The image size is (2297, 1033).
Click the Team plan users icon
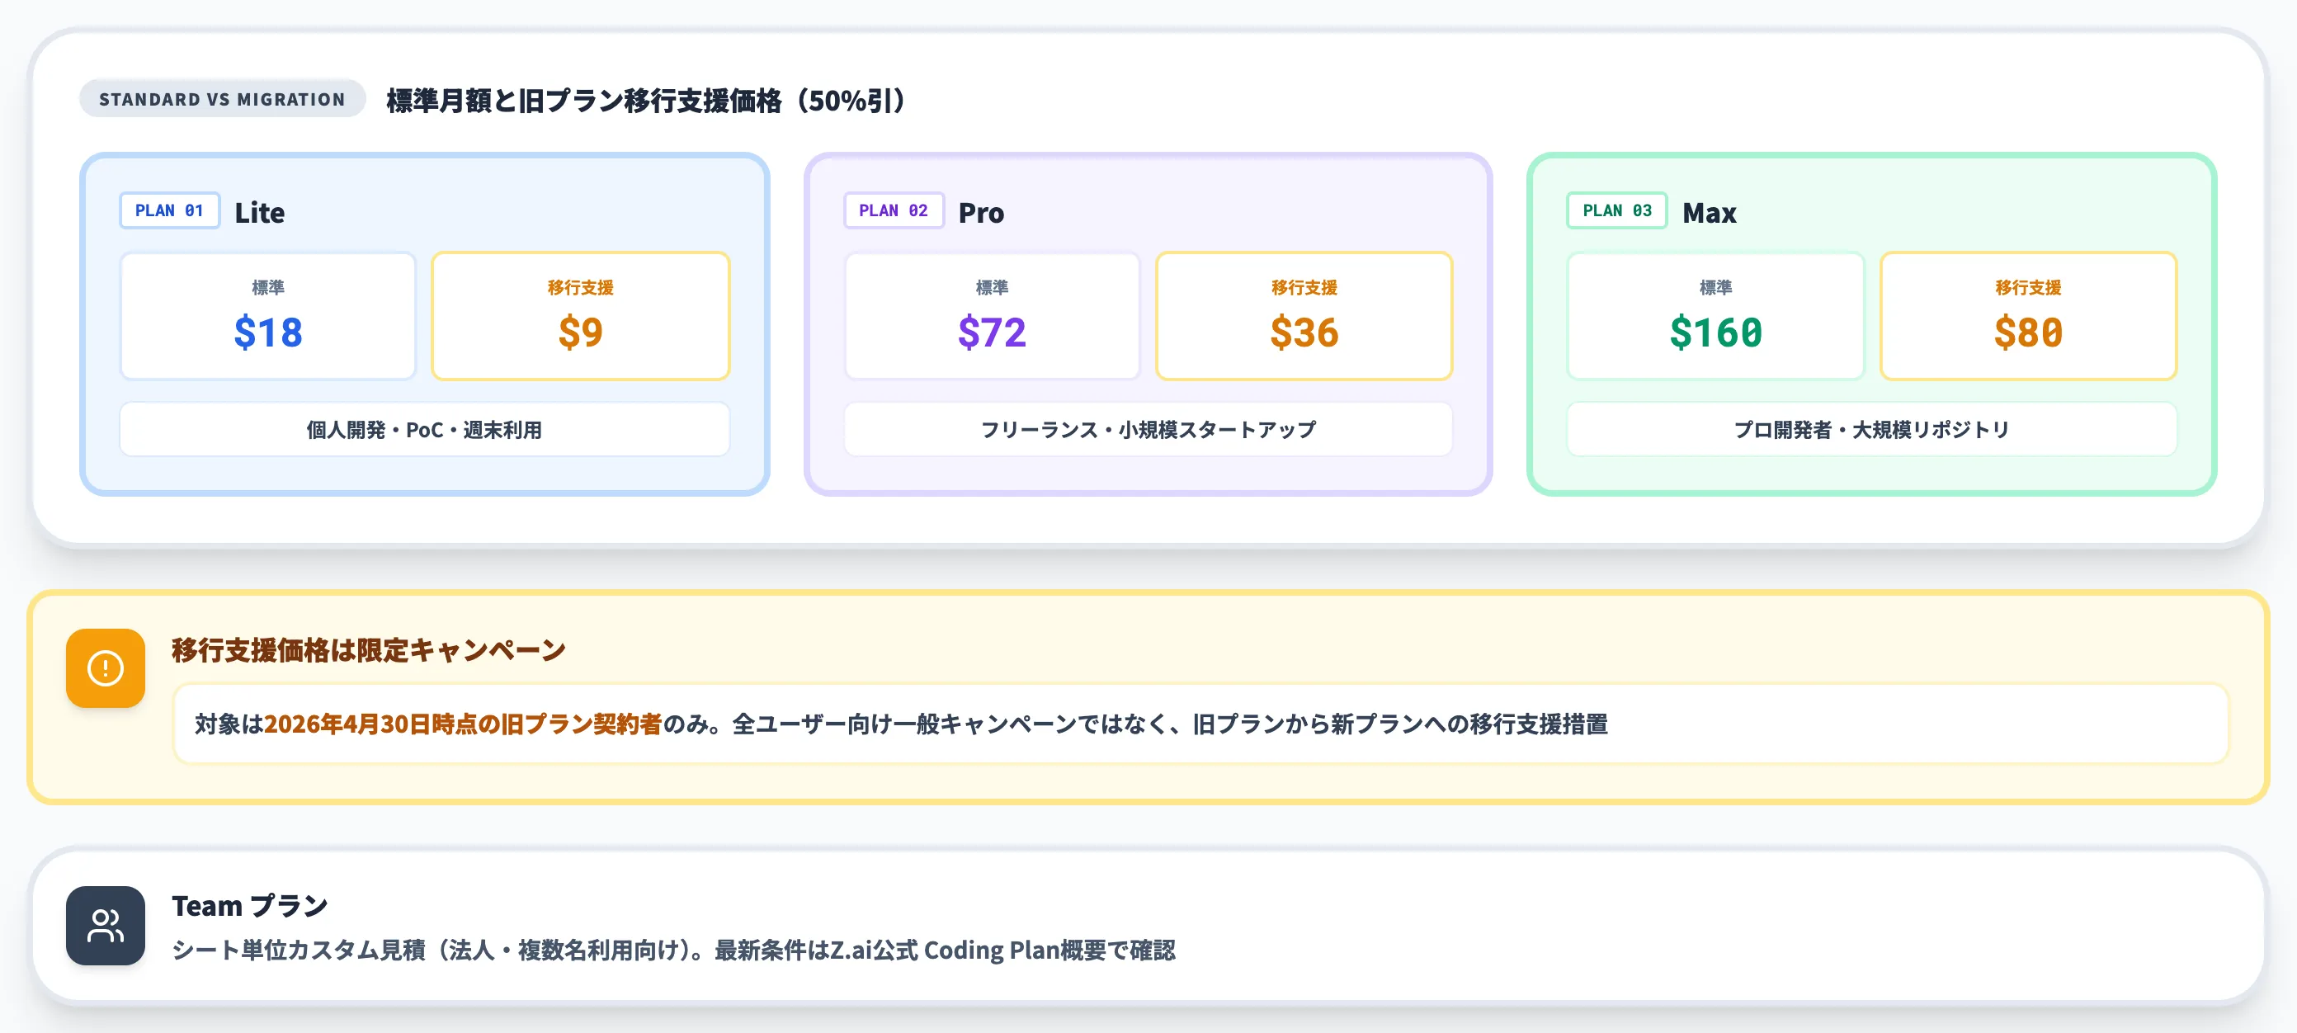coord(106,925)
